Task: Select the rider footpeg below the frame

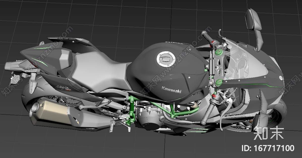Action: coord(112,127)
